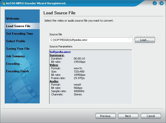Jump to Saving Your File step
The height and width of the screenshot is (123, 166).
pyautogui.click(x=18, y=49)
